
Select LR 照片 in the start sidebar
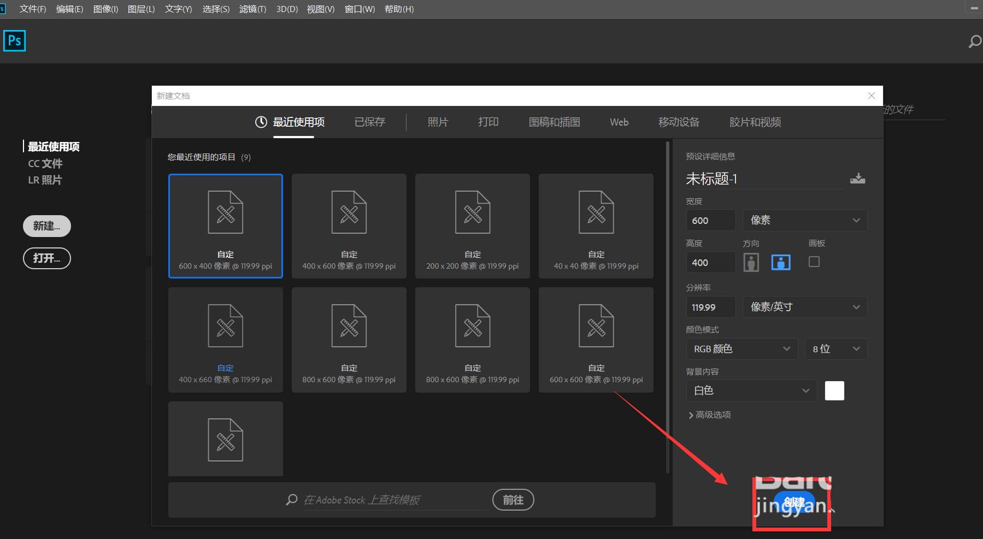click(45, 180)
